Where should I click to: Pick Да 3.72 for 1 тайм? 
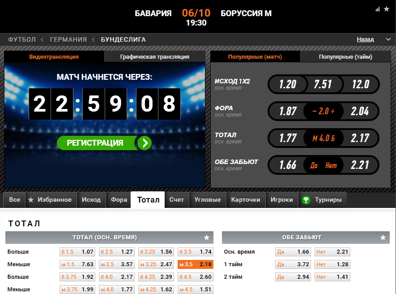pyautogui.click(x=293, y=264)
